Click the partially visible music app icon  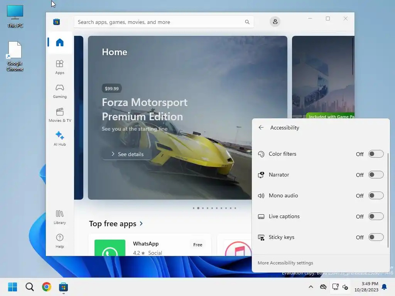point(238,249)
